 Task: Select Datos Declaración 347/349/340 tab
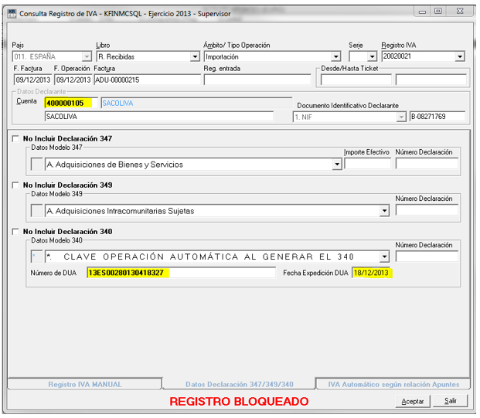[239, 384]
